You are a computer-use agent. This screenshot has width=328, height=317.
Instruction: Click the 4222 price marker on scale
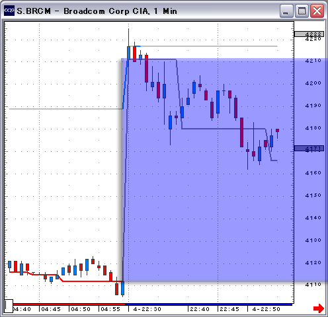pyautogui.click(x=309, y=34)
